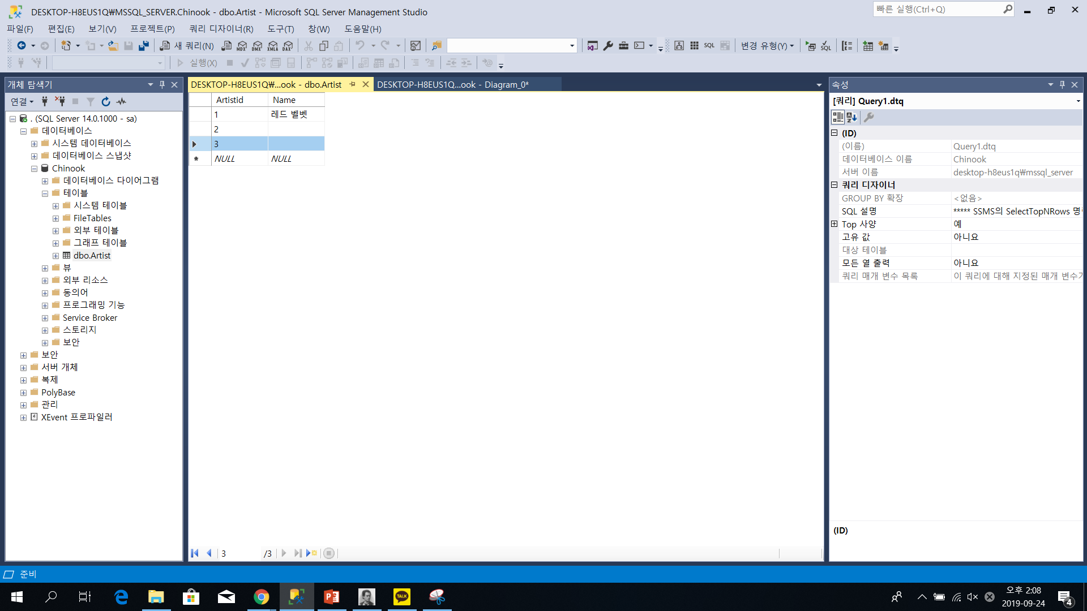The width and height of the screenshot is (1087, 611).
Task: Collapse the (ID) property group header
Action: coord(834,133)
